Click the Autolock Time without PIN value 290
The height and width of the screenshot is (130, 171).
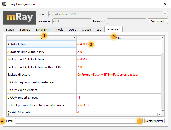click(80, 52)
